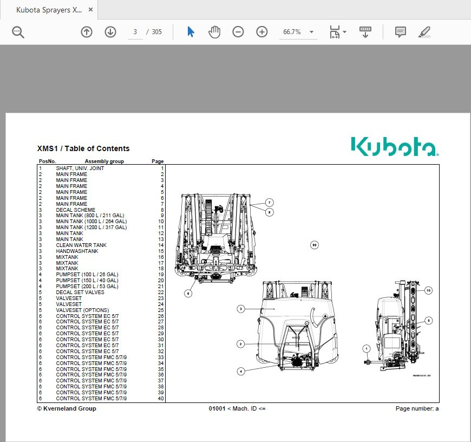Viewport: 471px width, 442px height.
Task: Click callout balloon 5 on side view
Action: (x=429, y=321)
